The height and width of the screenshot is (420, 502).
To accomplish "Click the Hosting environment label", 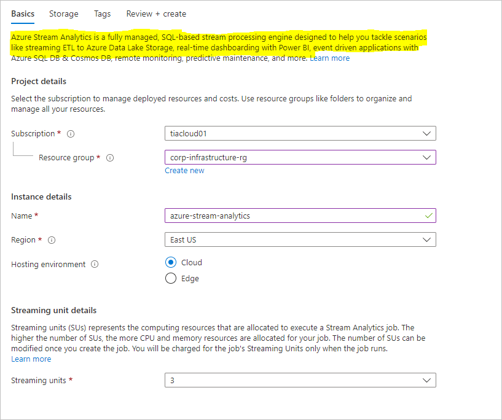I will pos(49,265).
